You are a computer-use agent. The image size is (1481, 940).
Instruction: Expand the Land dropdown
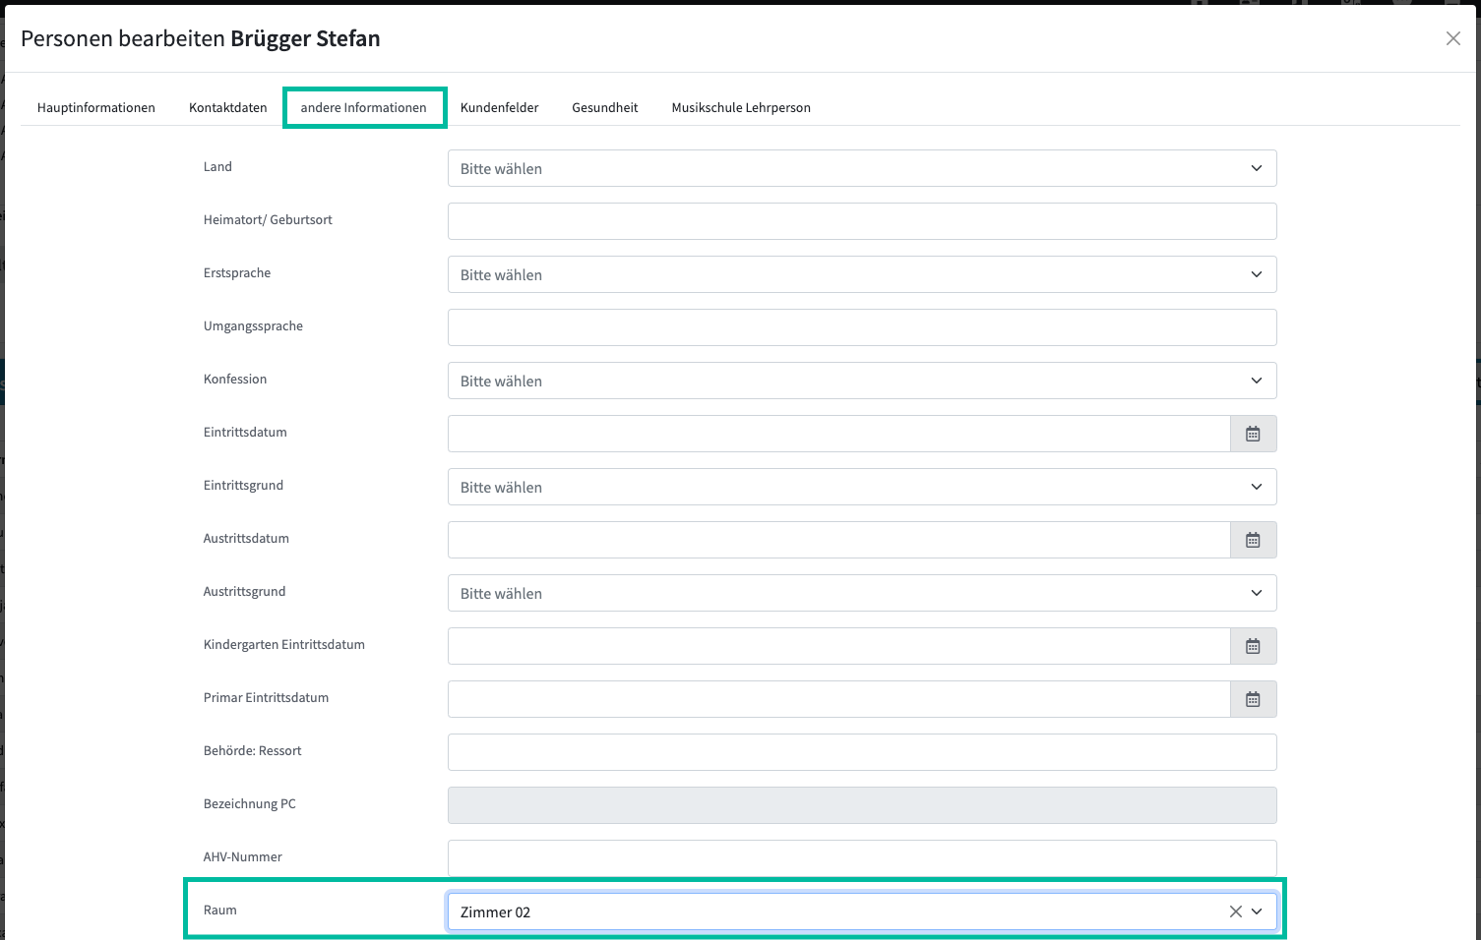[x=862, y=168]
